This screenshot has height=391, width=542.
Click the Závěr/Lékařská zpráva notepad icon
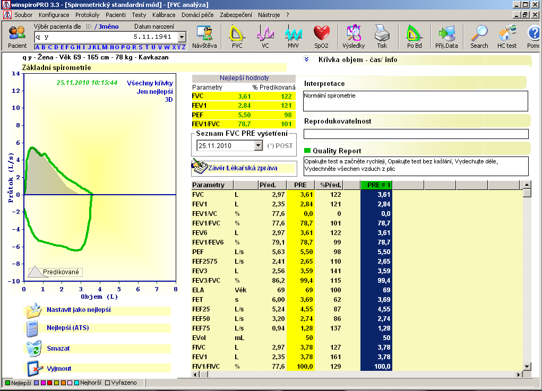point(200,167)
